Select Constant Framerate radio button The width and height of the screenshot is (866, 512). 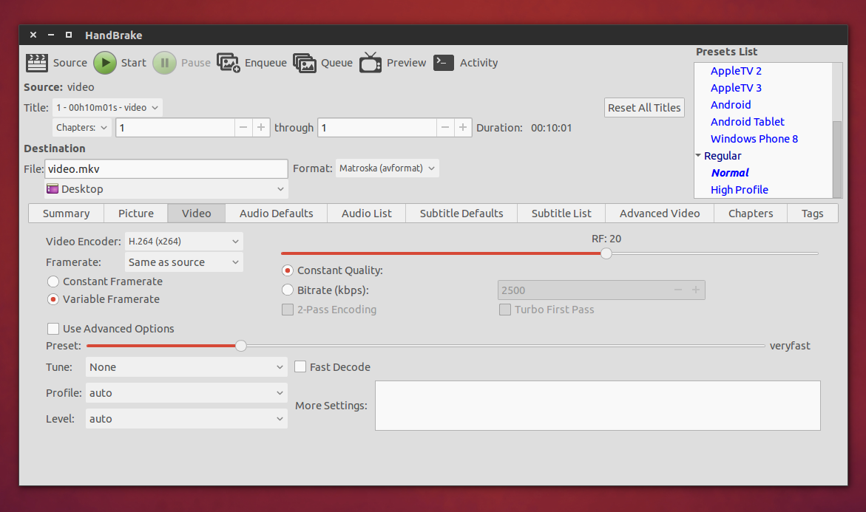pyautogui.click(x=53, y=281)
